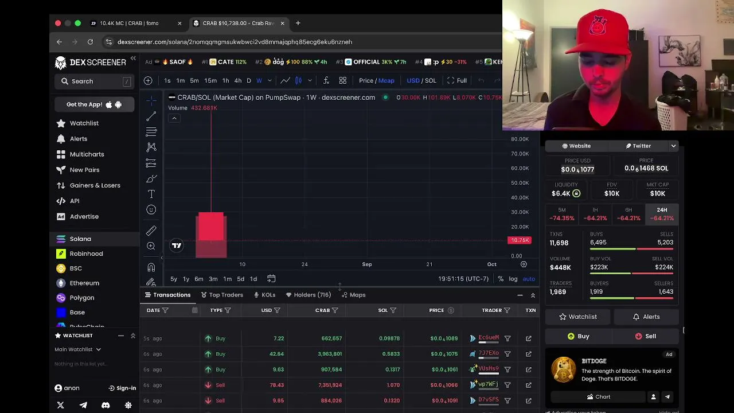Screen dimensions: 734x413
Task: Click the add-symbol compare plus icon
Action: pyautogui.click(x=148, y=80)
